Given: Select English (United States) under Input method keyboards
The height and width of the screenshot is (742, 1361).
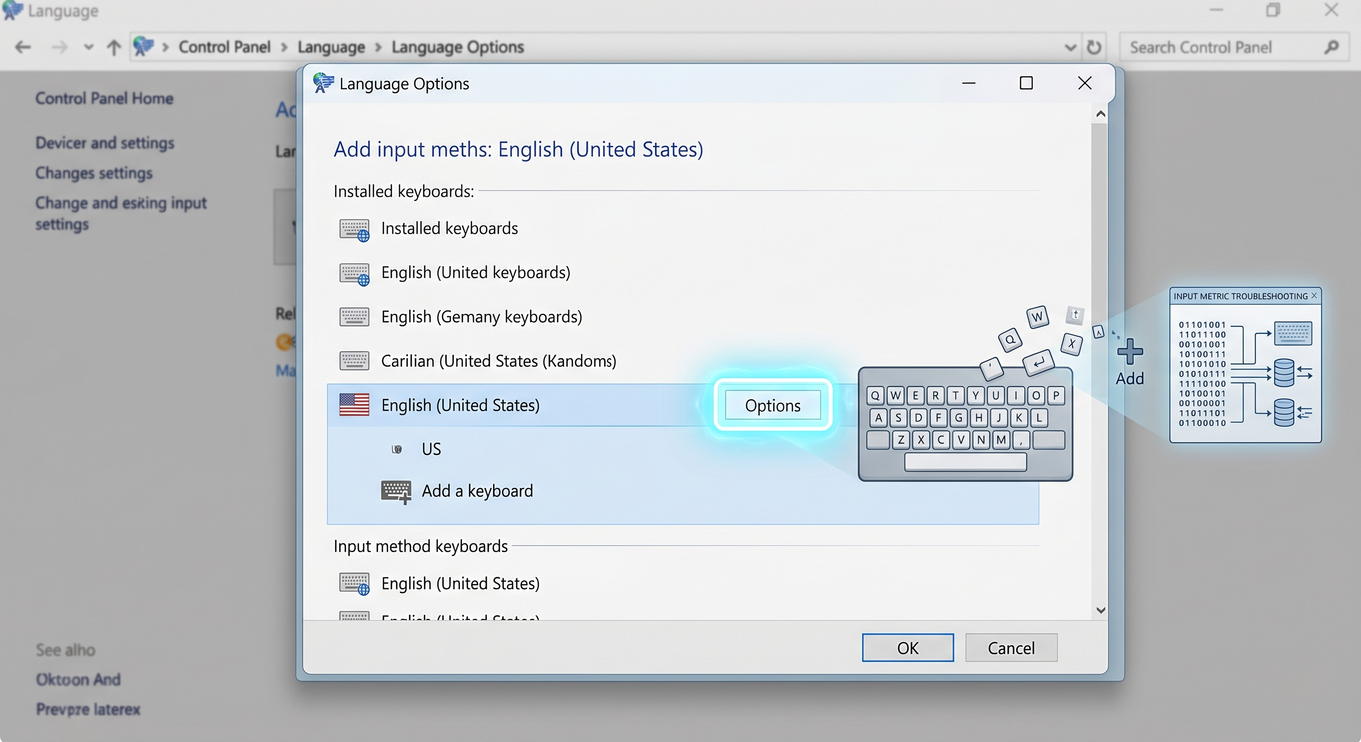Looking at the screenshot, I should pos(460,583).
